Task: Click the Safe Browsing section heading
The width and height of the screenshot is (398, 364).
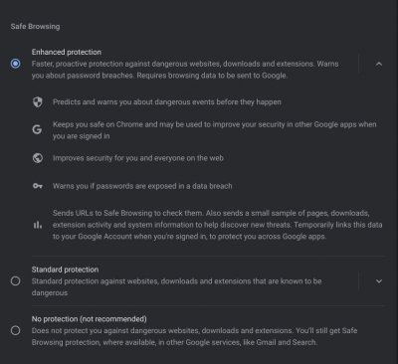Action: [x=35, y=27]
